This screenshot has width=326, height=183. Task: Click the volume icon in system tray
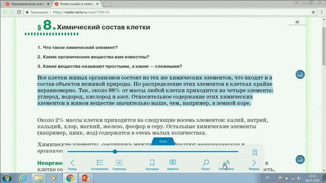click(x=299, y=178)
